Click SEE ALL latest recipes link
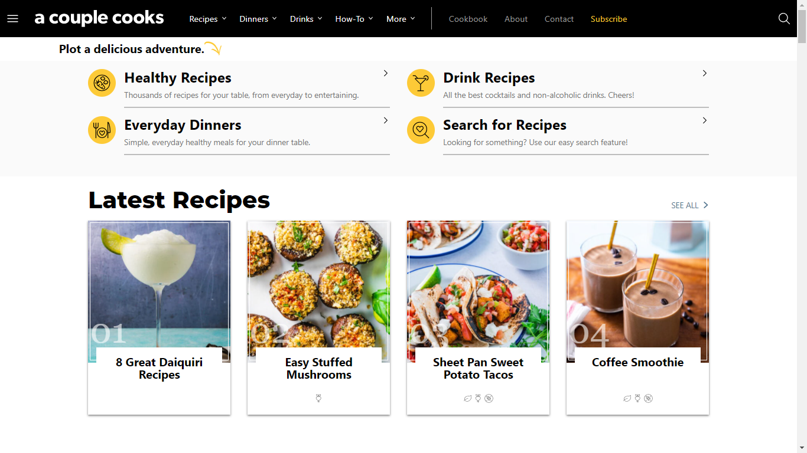The height and width of the screenshot is (453, 807). [x=689, y=205]
